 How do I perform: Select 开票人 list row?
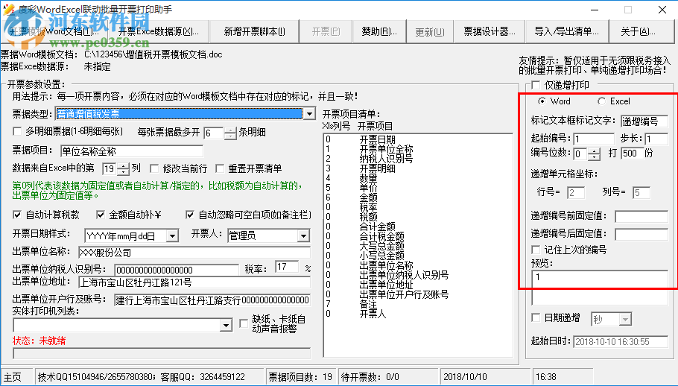418,314
